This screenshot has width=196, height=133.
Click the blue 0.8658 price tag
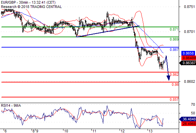[188, 53]
